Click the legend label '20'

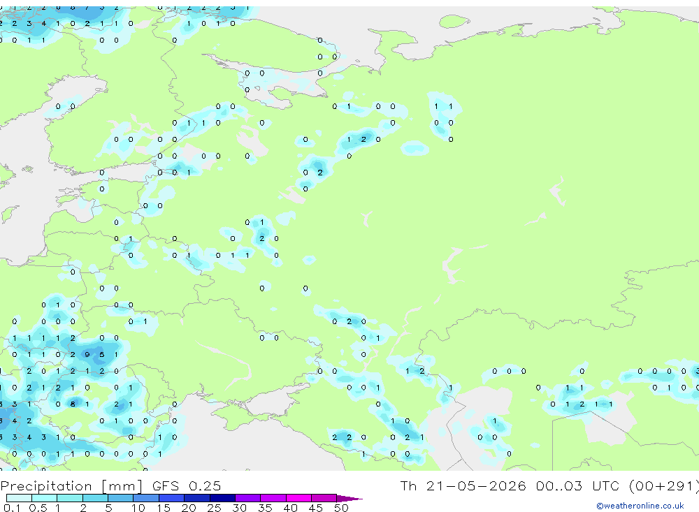click(x=189, y=508)
